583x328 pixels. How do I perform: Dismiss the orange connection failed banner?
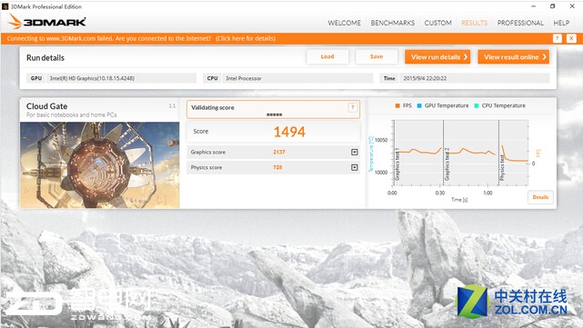tap(571, 38)
